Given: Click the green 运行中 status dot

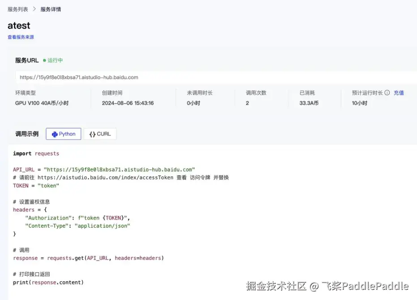Looking at the screenshot, I should click(45, 60).
